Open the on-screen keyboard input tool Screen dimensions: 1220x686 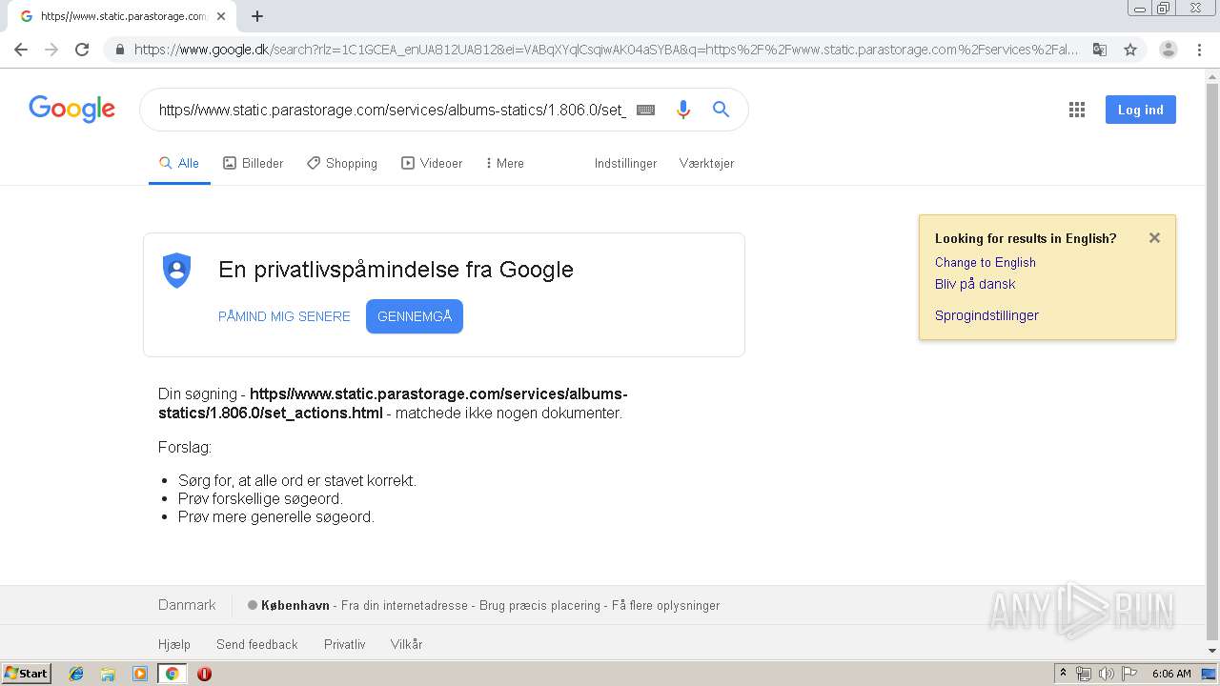(645, 110)
